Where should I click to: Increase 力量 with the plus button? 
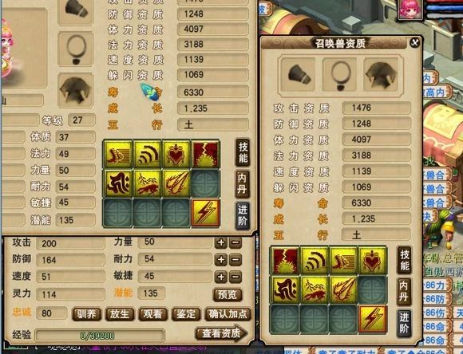221,243
